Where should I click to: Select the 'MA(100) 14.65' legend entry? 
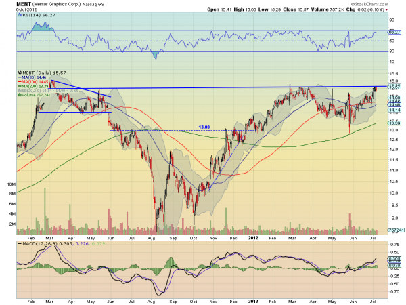tap(35, 82)
